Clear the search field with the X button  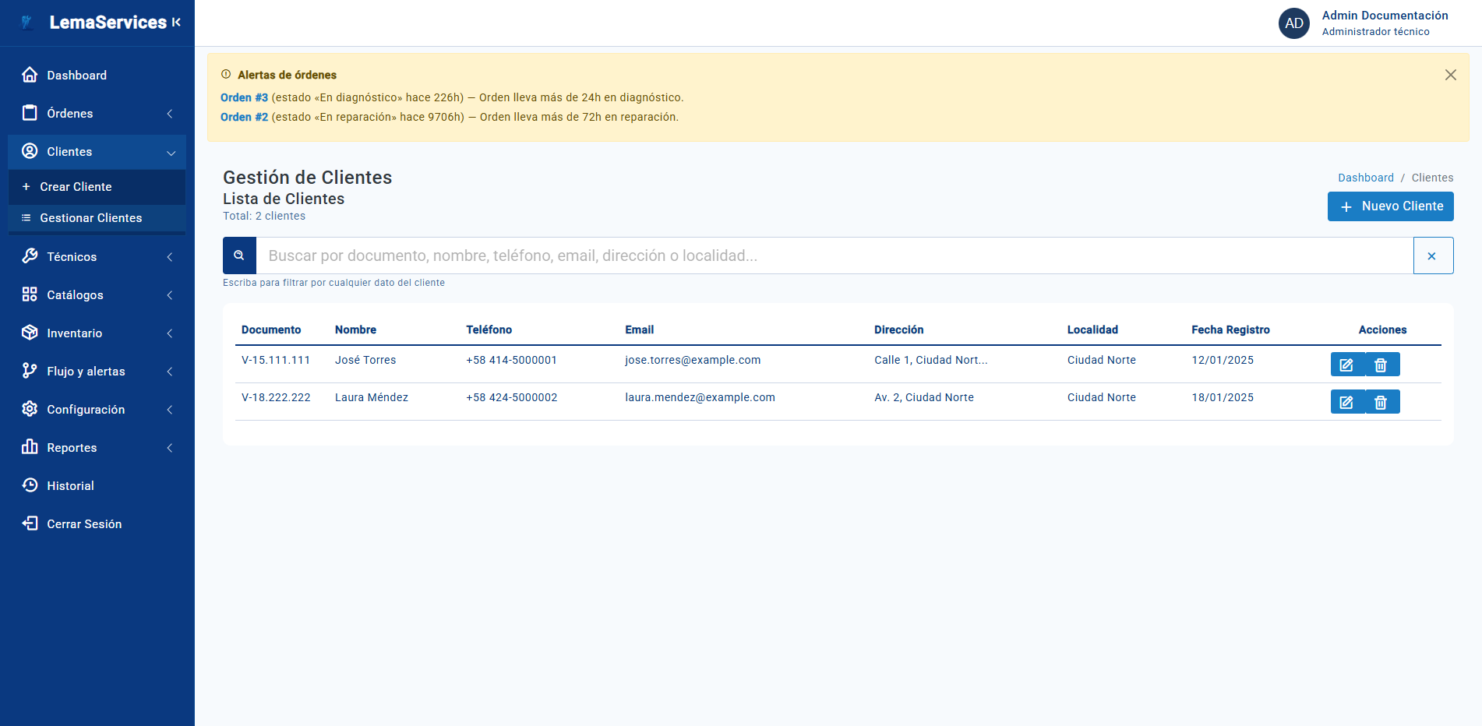pos(1432,256)
